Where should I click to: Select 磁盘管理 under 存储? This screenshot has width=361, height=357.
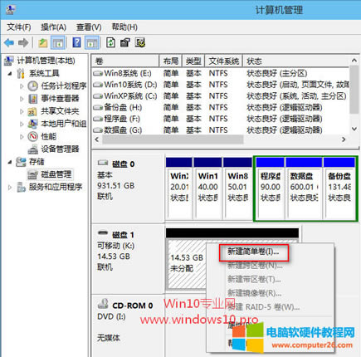pyautogui.click(x=56, y=174)
